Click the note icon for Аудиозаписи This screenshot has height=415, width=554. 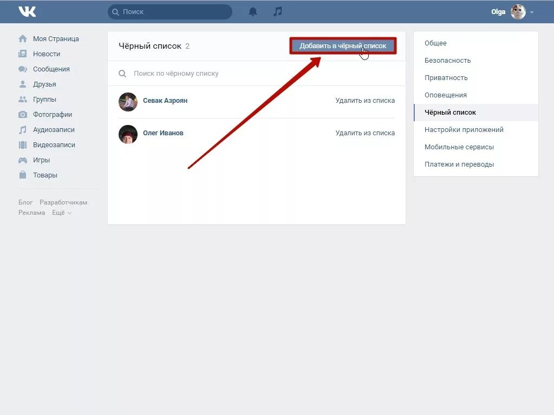click(x=23, y=129)
